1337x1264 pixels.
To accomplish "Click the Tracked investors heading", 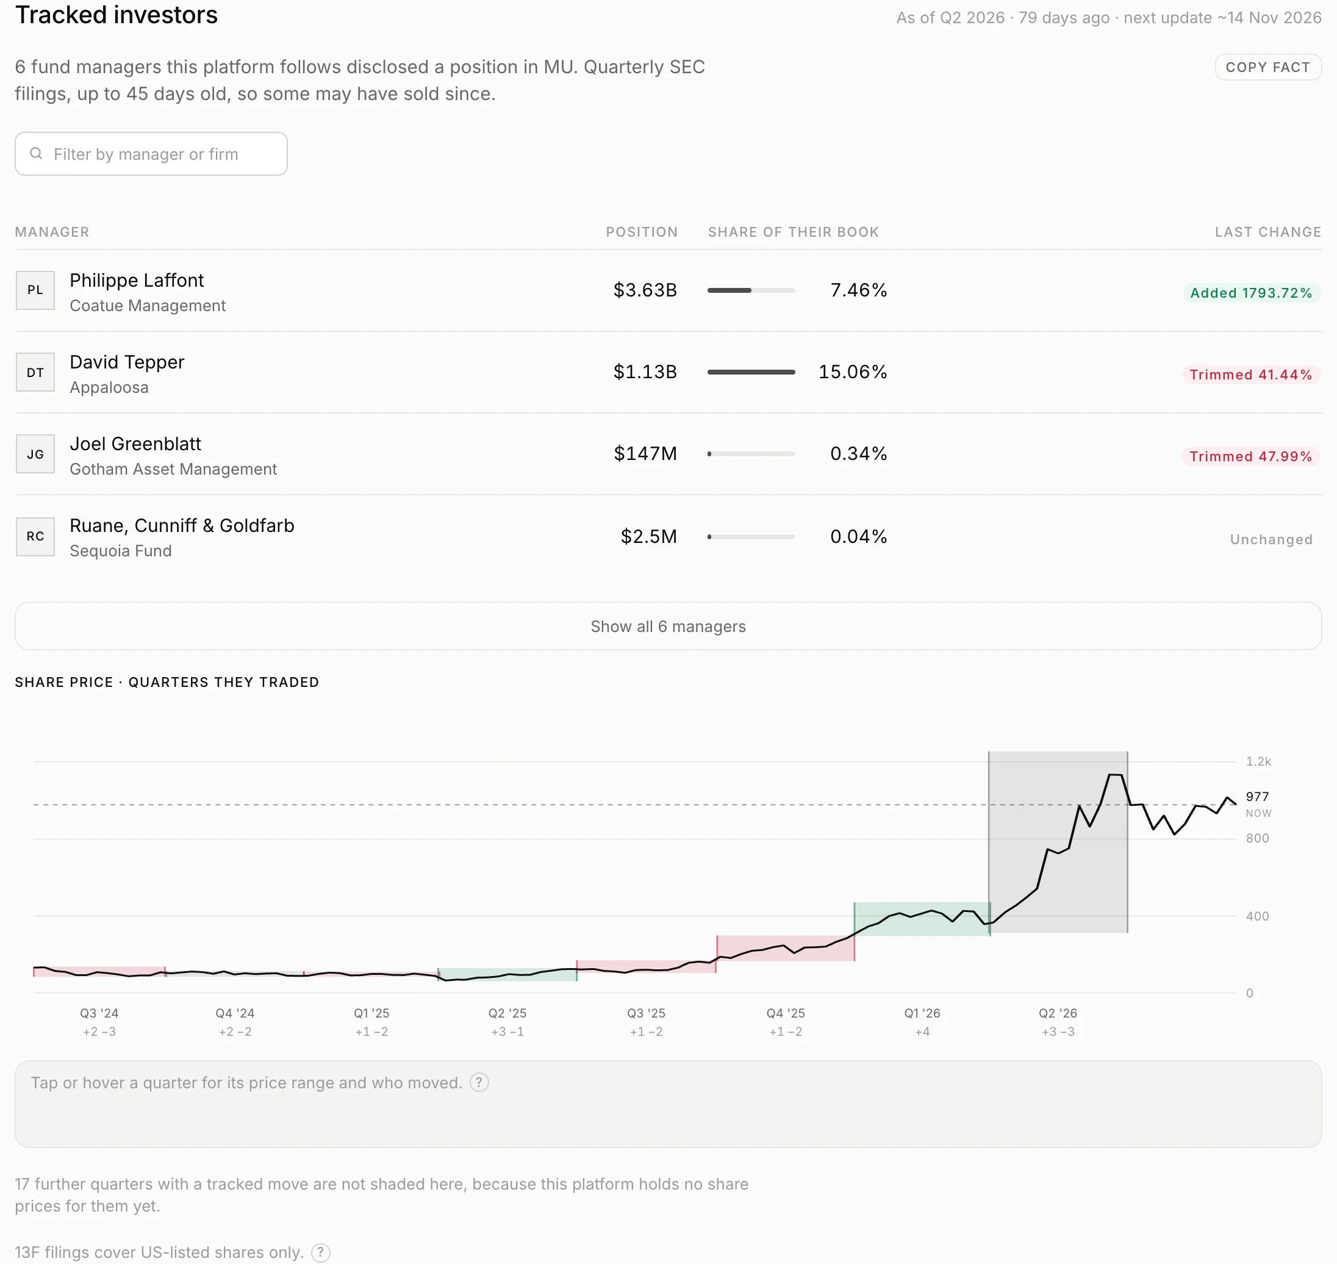I will coord(116,15).
